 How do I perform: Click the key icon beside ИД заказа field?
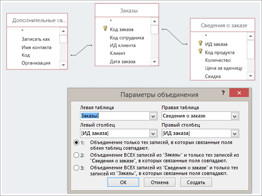201,43
